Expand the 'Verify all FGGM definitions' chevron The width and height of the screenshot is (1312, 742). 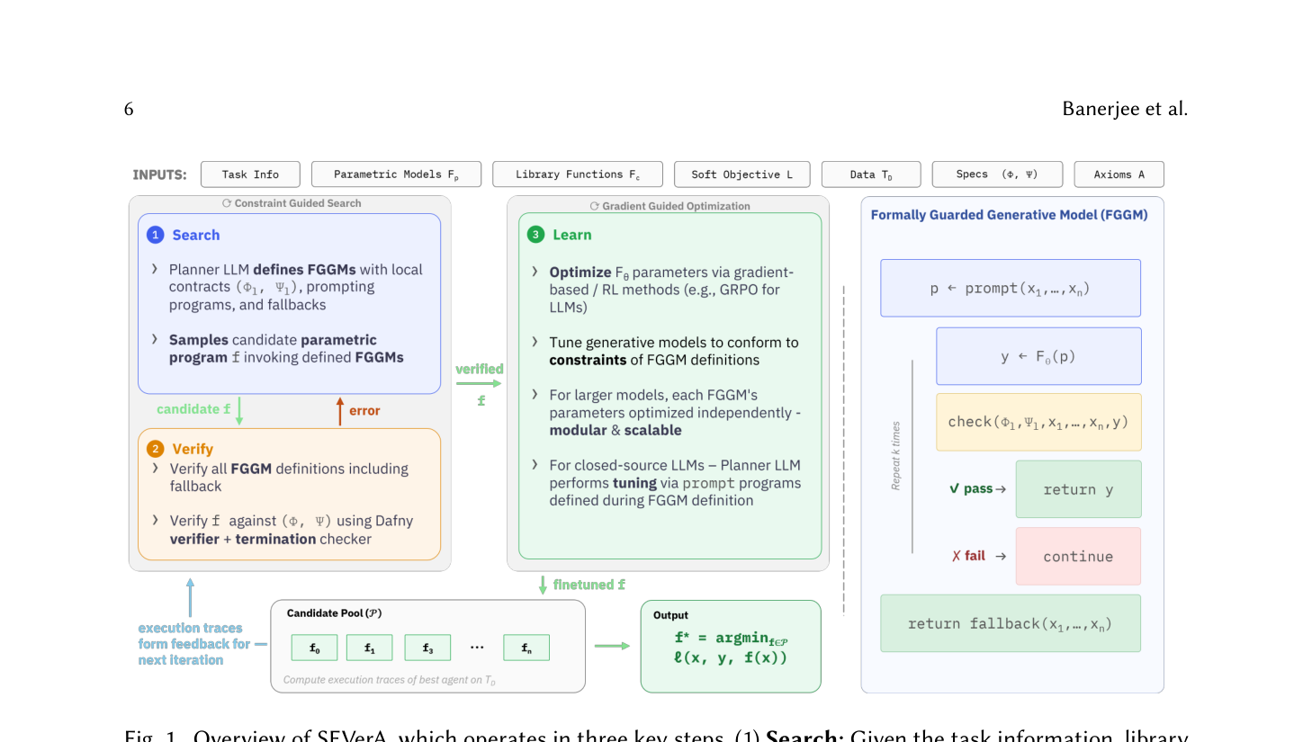click(x=156, y=469)
